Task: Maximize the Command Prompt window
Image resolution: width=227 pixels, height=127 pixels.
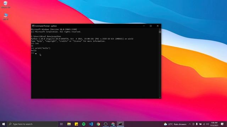Action: point(151,26)
